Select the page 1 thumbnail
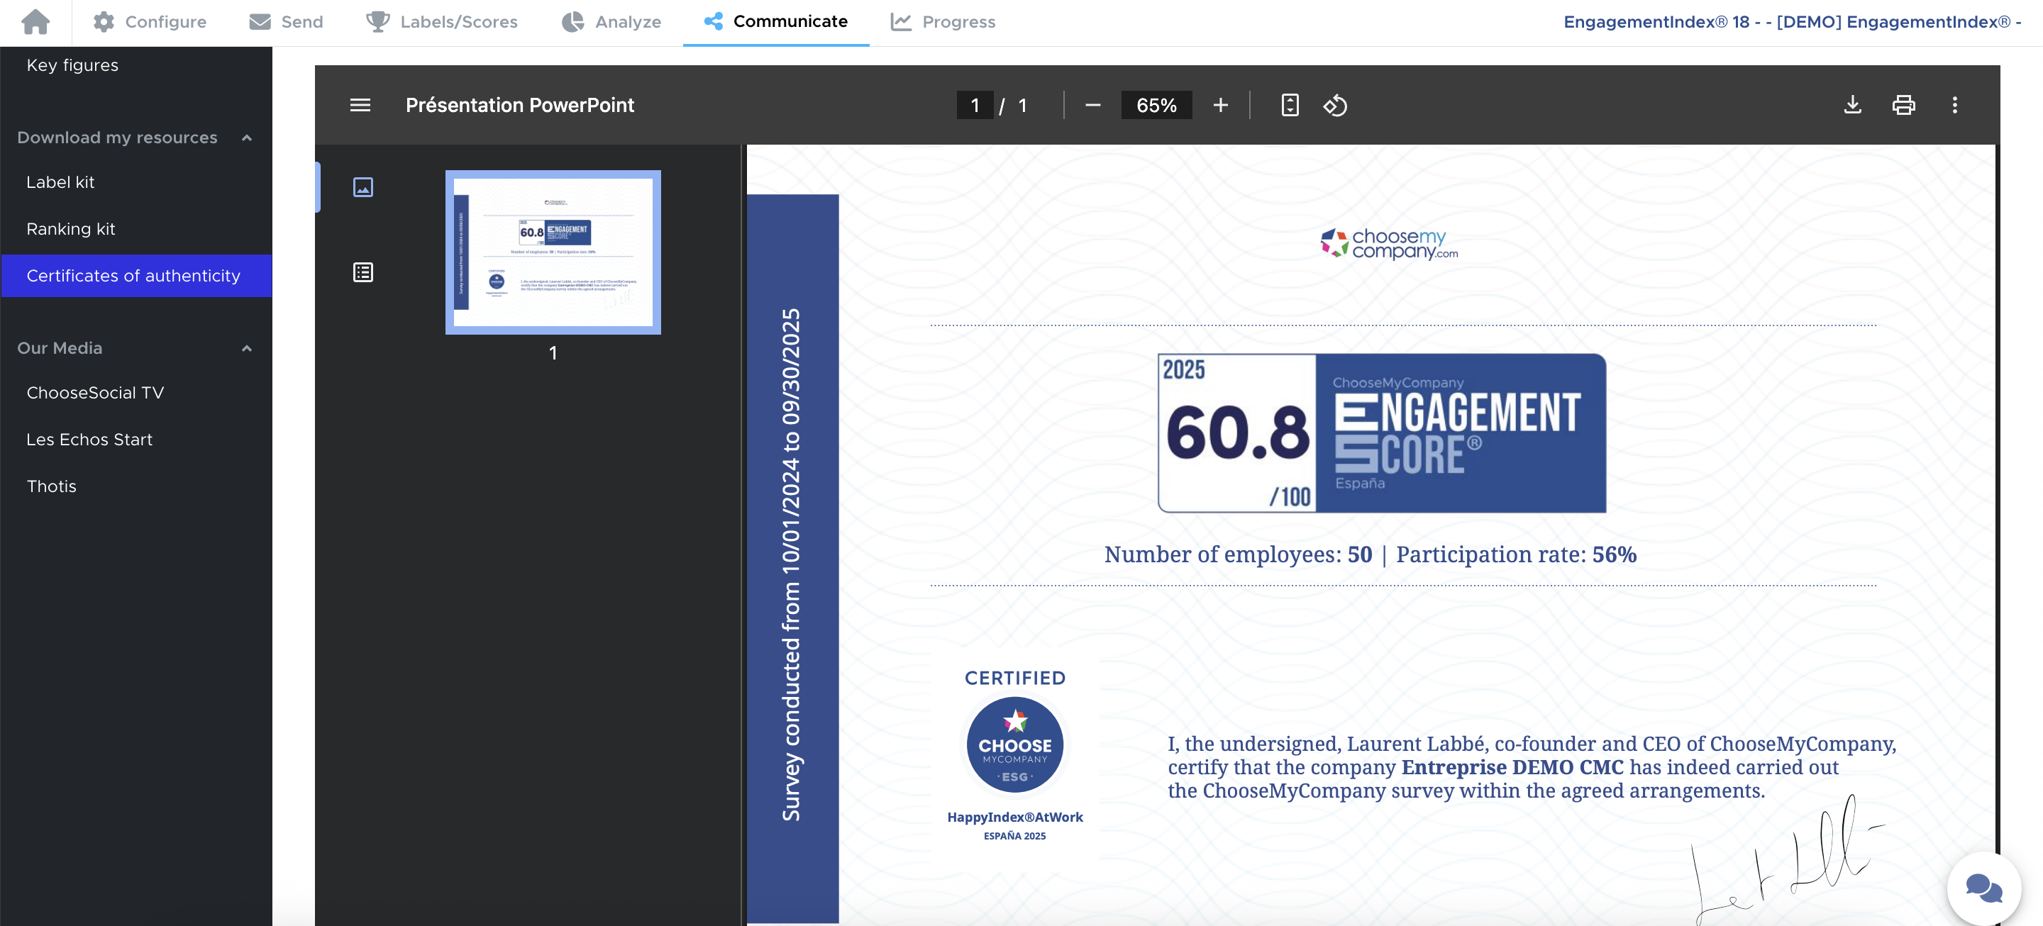 [x=553, y=252]
